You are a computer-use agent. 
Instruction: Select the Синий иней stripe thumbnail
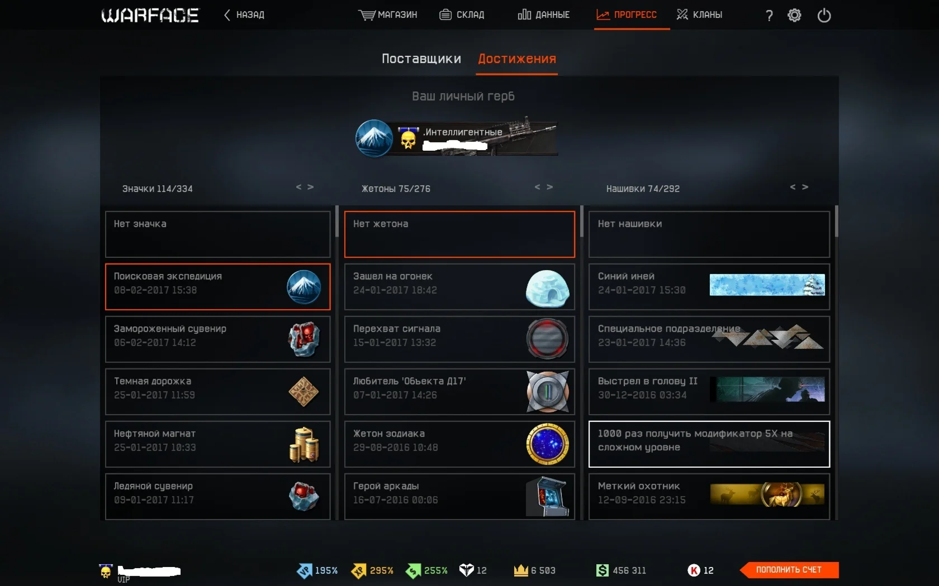[767, 285]
